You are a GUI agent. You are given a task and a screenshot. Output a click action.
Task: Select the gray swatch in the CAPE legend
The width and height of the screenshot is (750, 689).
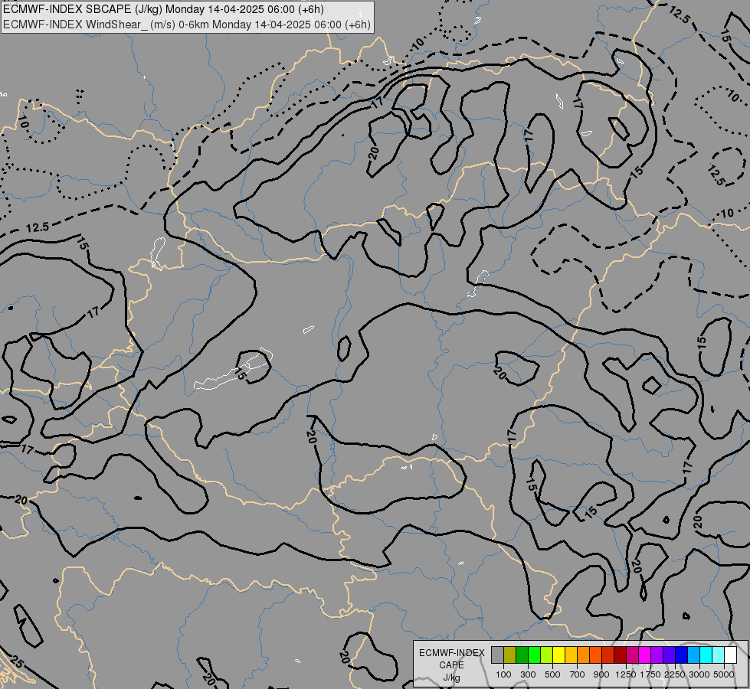coord(497,655)
